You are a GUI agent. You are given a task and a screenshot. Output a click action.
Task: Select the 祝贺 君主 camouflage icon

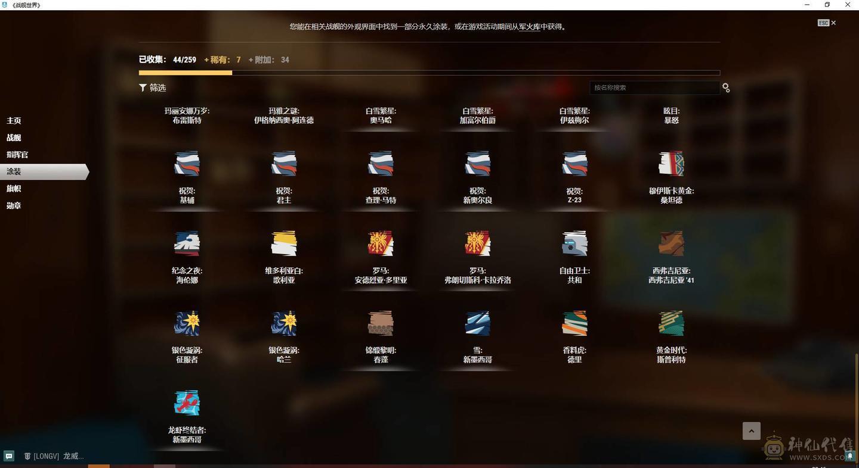tap(284, 164)
